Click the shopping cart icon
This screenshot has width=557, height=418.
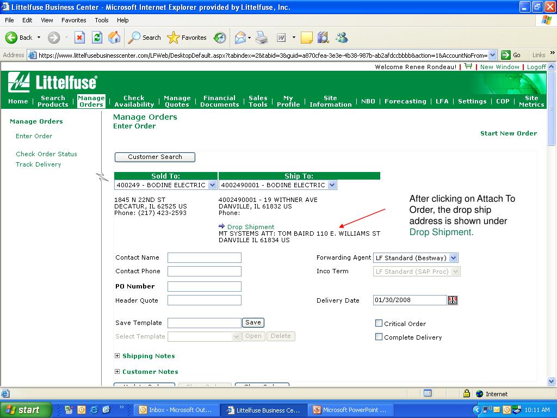tap(468, 66)
